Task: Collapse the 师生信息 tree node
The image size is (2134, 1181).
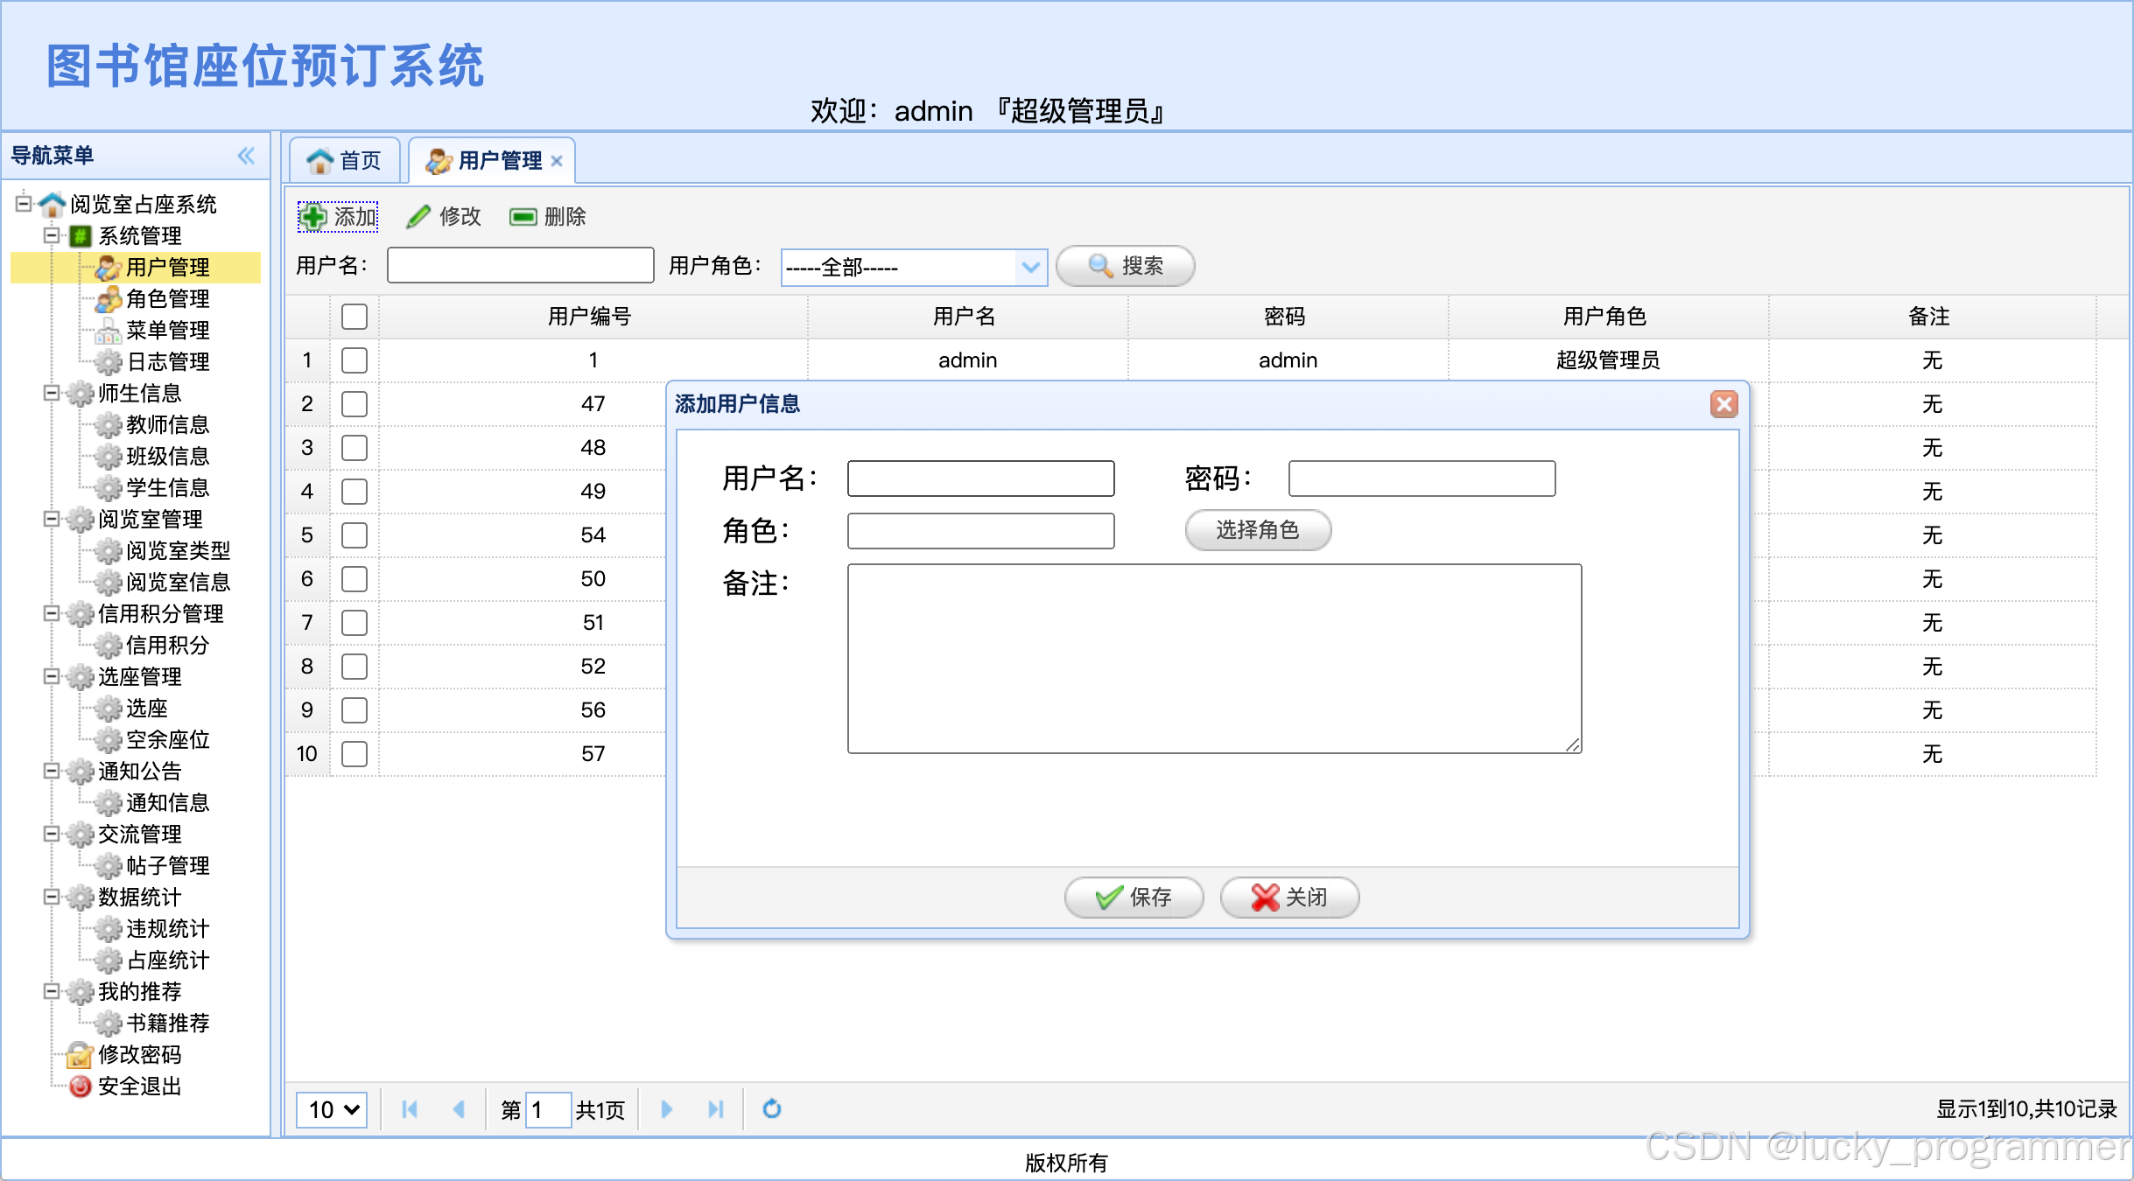Action: coord(52,393)
